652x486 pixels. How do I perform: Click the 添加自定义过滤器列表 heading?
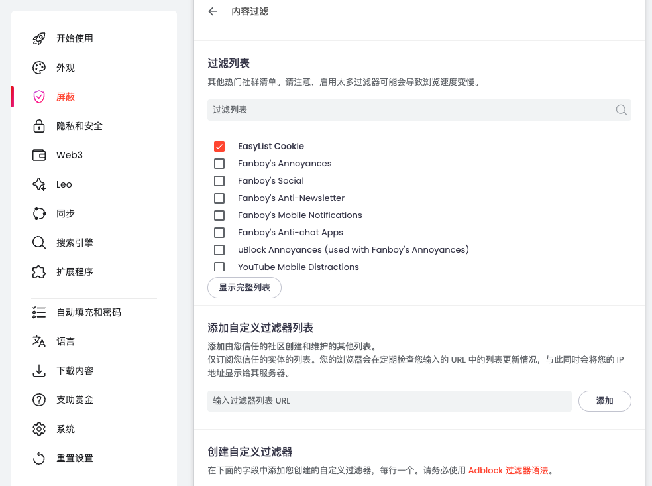coord(260,328)
